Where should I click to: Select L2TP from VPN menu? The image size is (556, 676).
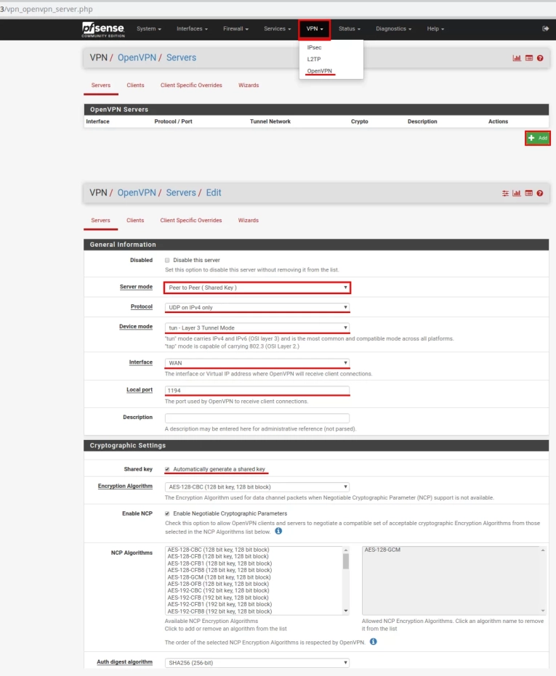(x=314, y=59)
